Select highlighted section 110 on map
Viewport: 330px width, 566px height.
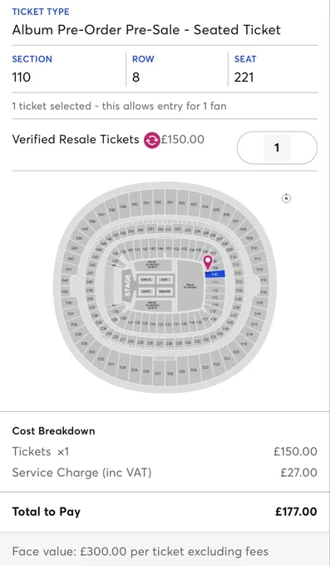215,275
